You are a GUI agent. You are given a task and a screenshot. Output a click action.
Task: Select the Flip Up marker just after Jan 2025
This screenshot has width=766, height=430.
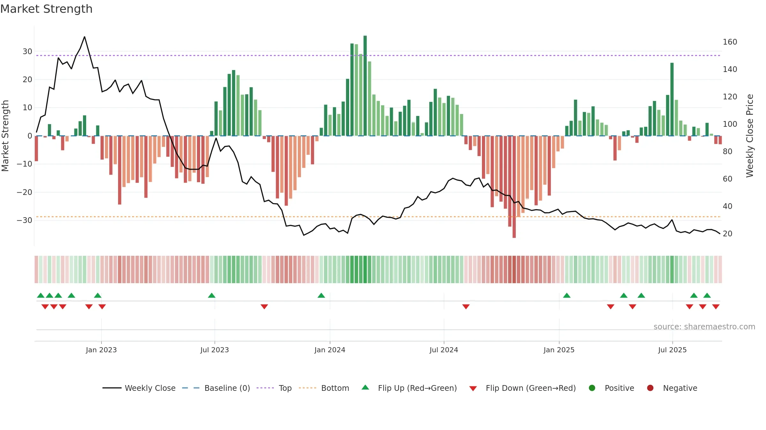click(567, 295)
